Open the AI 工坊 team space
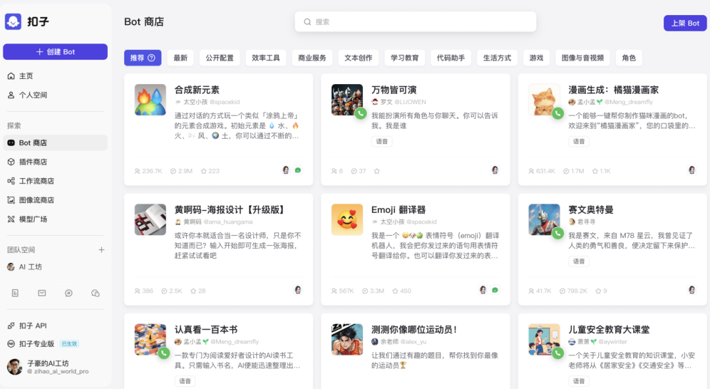 point(30,267)
